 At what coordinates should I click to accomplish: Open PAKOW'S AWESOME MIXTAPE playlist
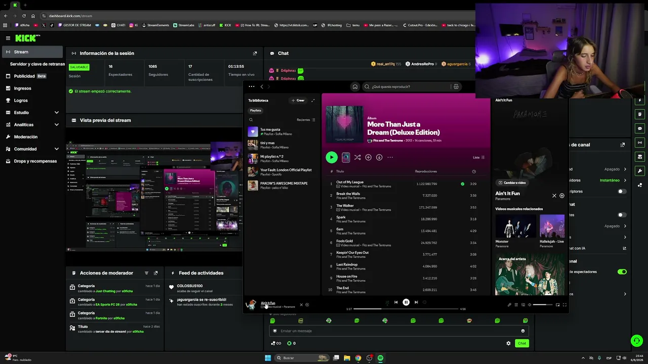[x=282, y=185]
